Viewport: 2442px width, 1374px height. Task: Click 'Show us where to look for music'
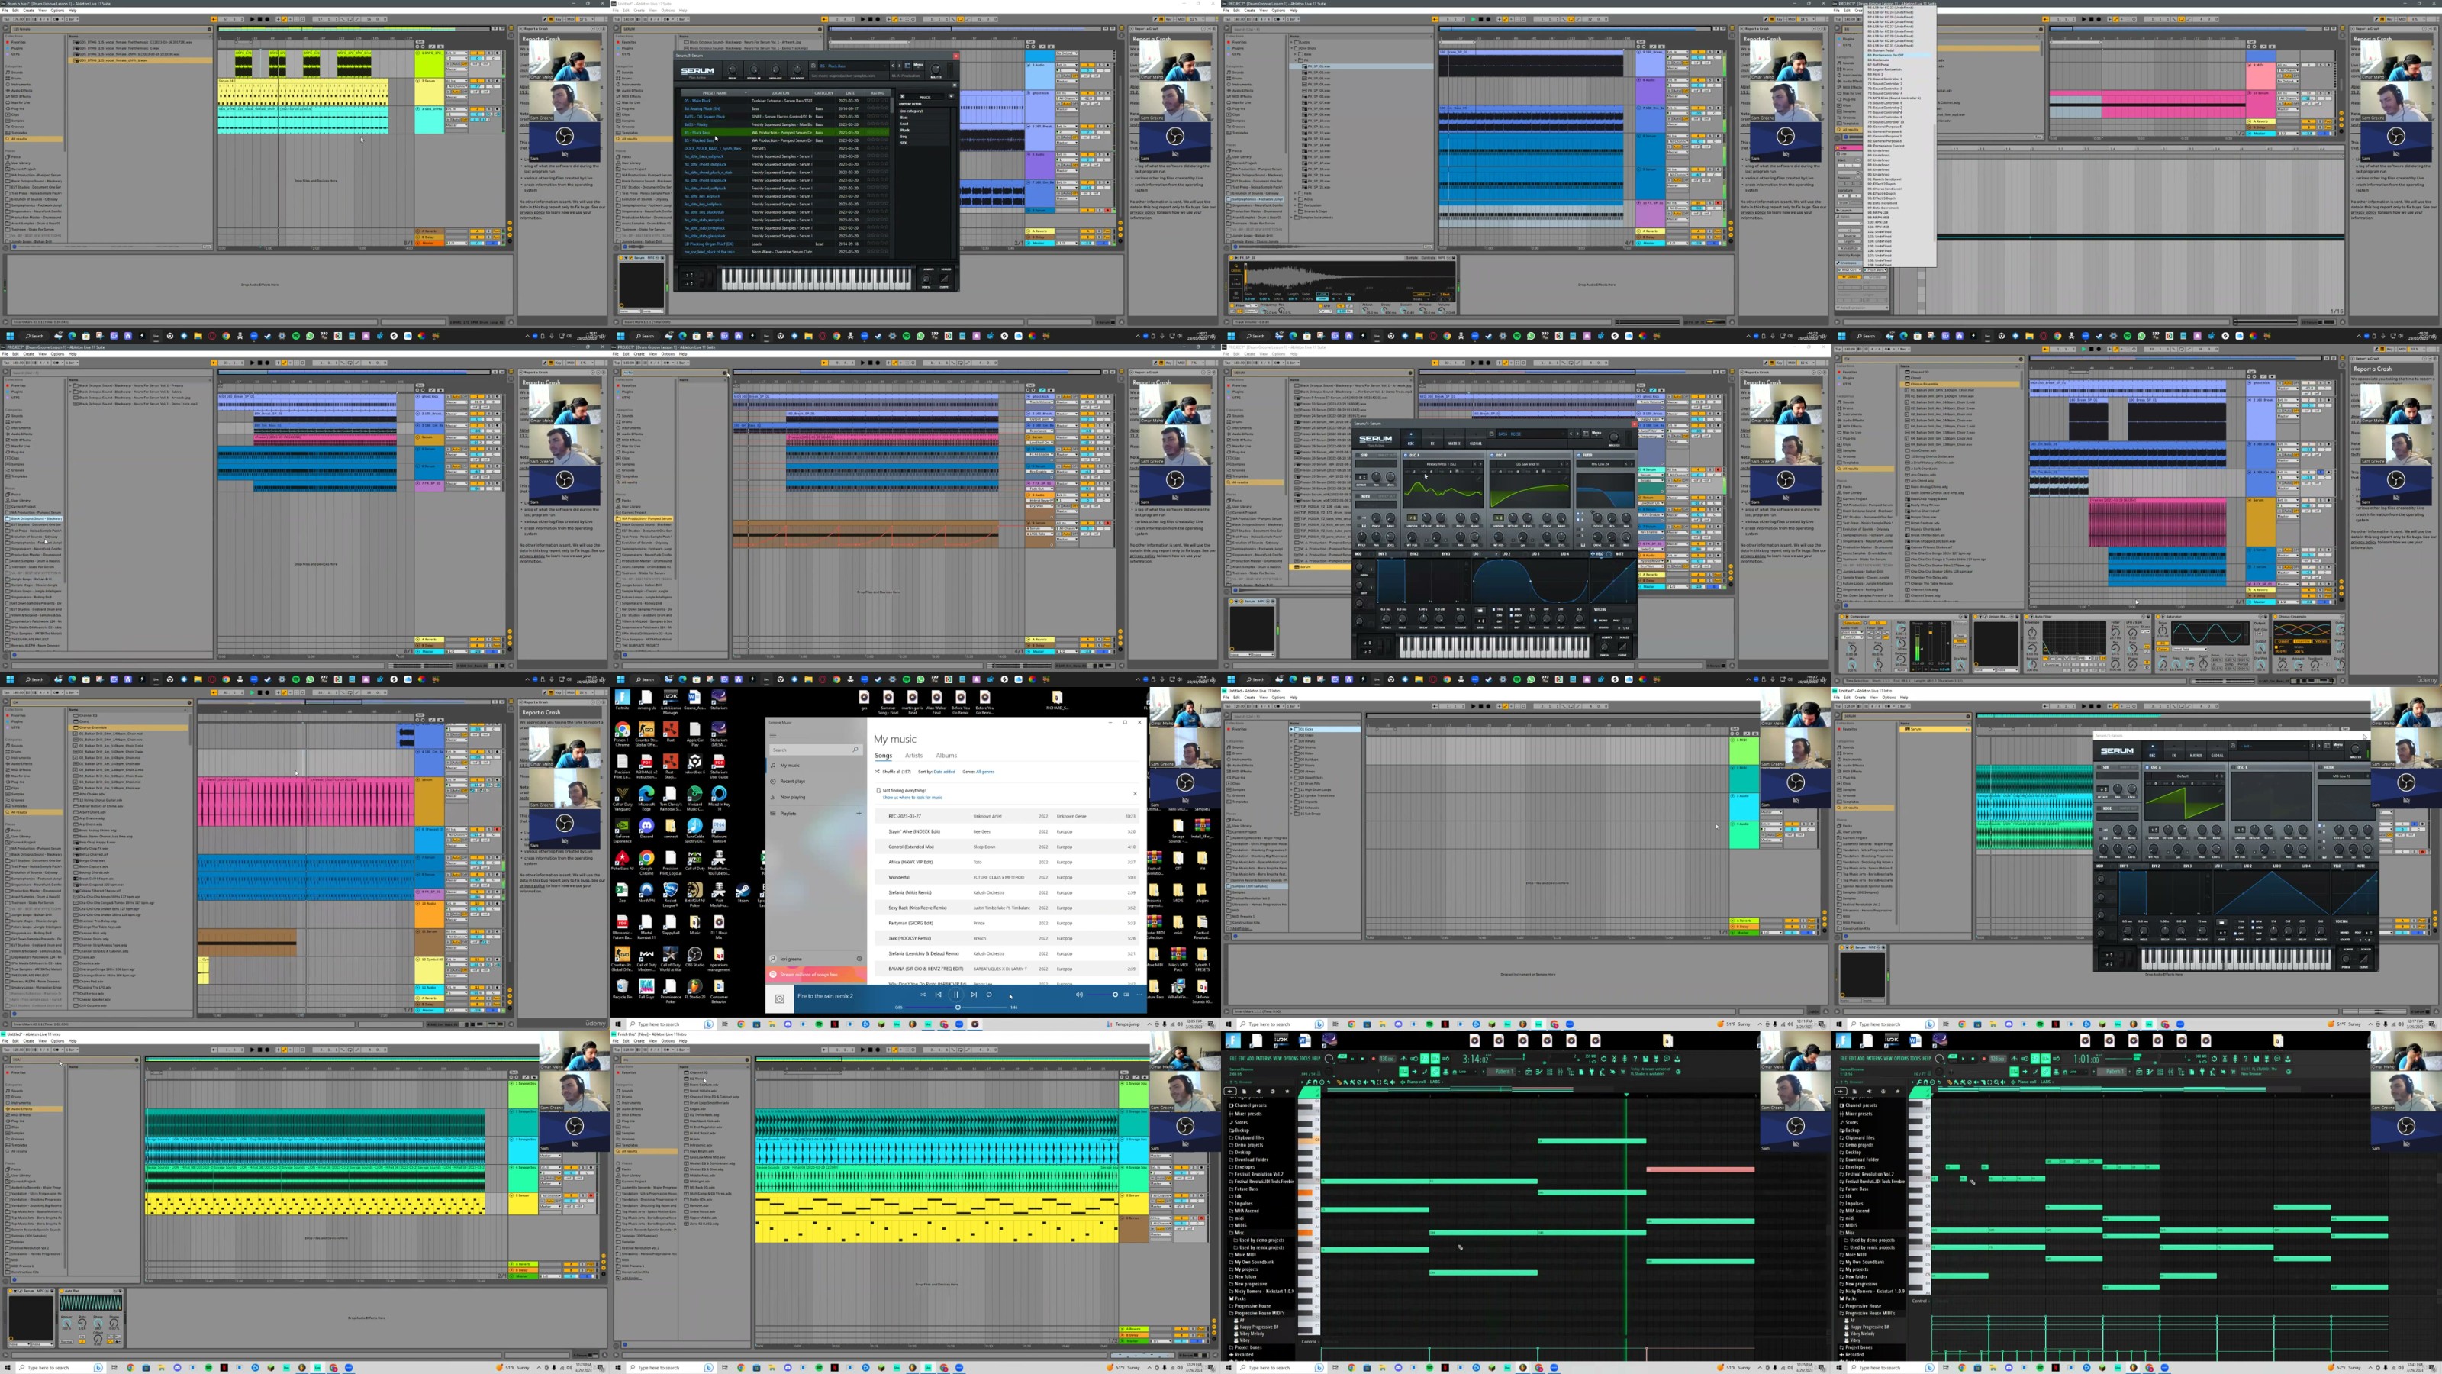coord(912,798)
